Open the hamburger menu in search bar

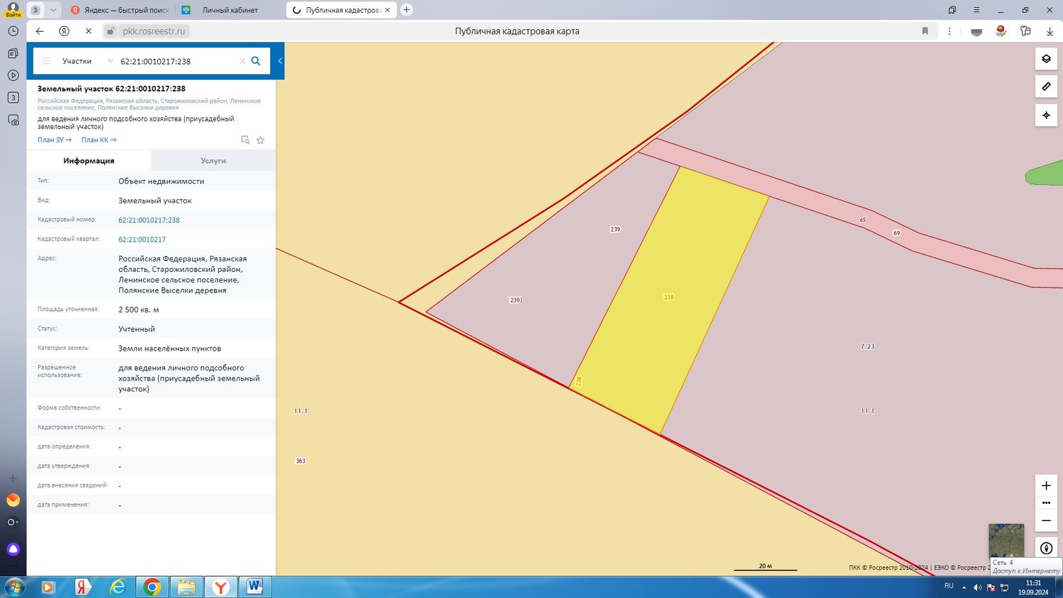(46, 61)
